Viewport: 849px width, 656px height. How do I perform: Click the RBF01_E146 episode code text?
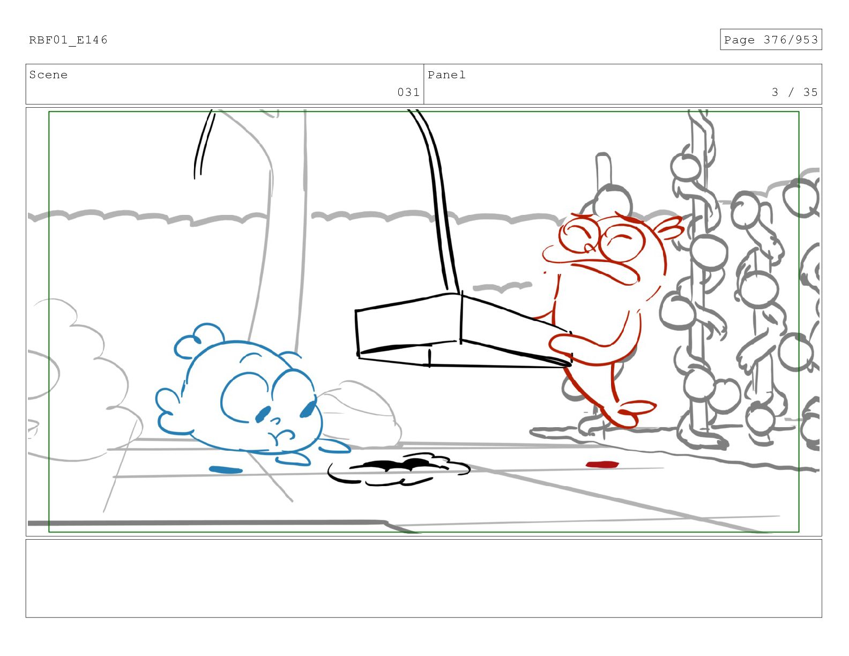(x=68, y=40)
